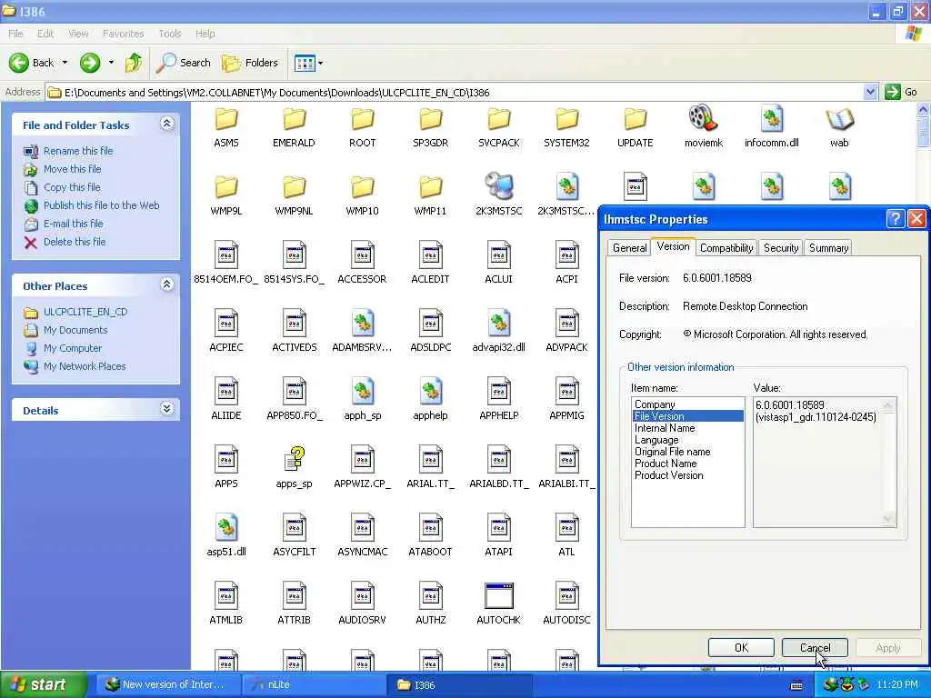Select Internal Name in item list
This screenshot has width=931, height=698.
coord(665,428)
